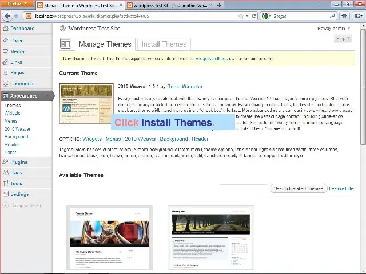Click the Widgets link in OPTIONS row
This screenshot has width=366, height=274.
click(92, 139)
